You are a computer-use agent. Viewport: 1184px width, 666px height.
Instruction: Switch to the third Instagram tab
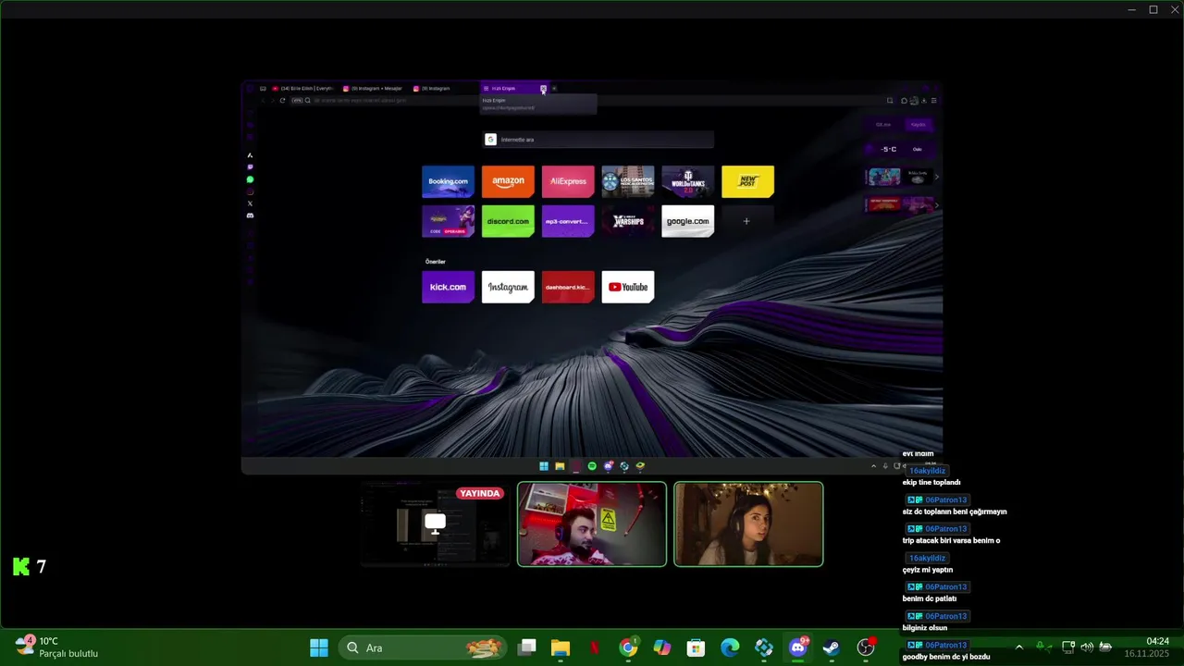click(x=444, y=89)
